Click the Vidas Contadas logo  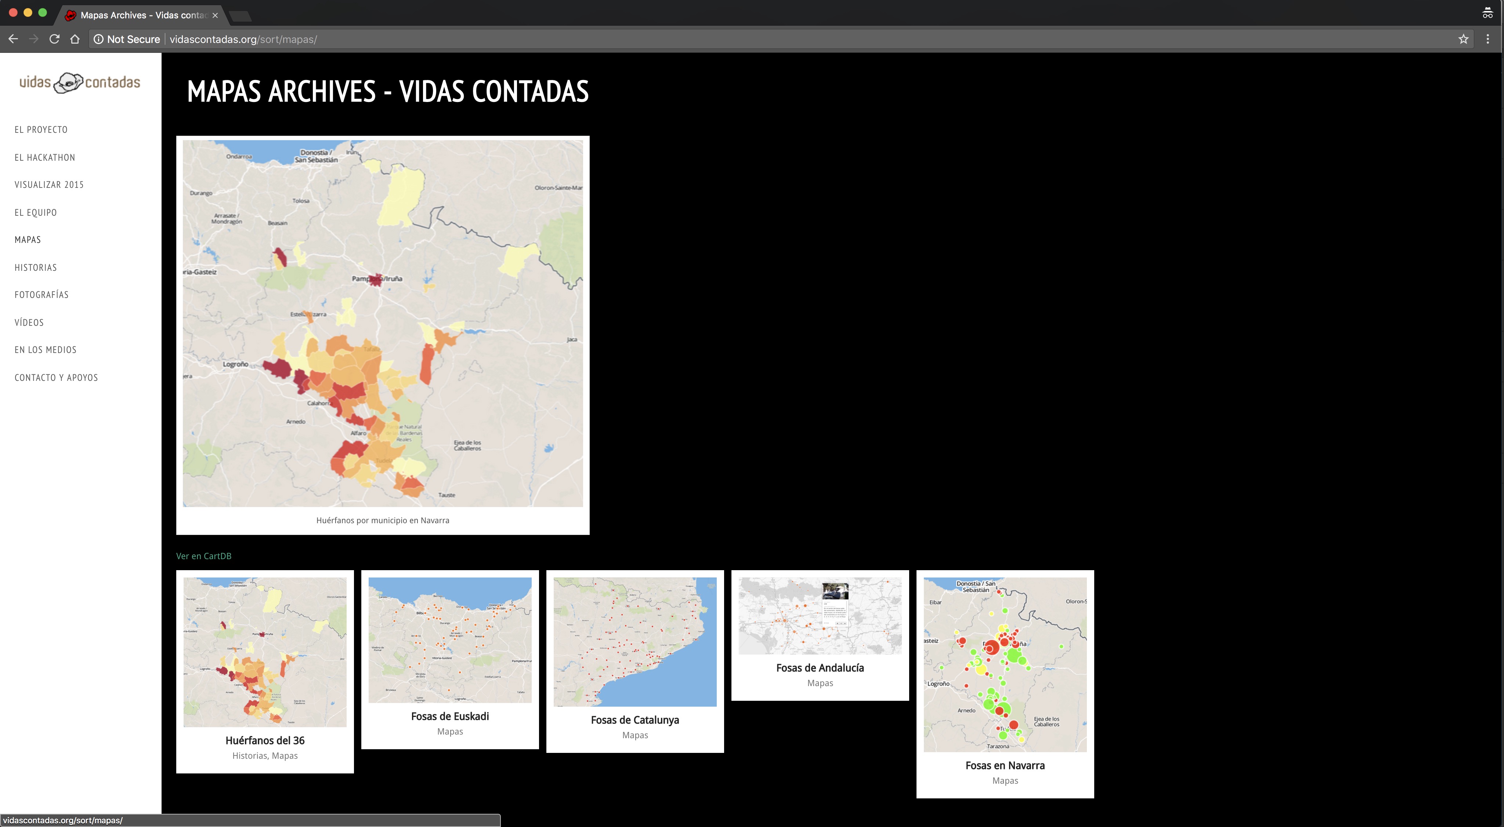[80, 83]
